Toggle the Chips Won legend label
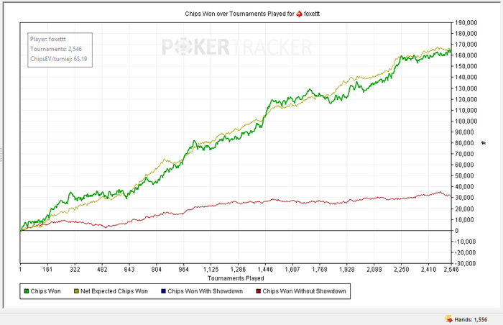 [x=45, y=291]
